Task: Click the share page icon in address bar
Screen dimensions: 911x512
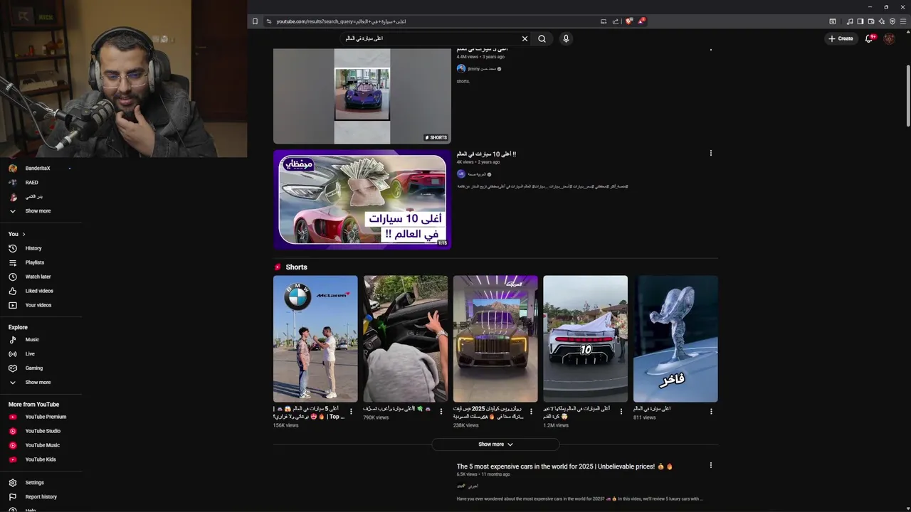Action: pos(616,21)
